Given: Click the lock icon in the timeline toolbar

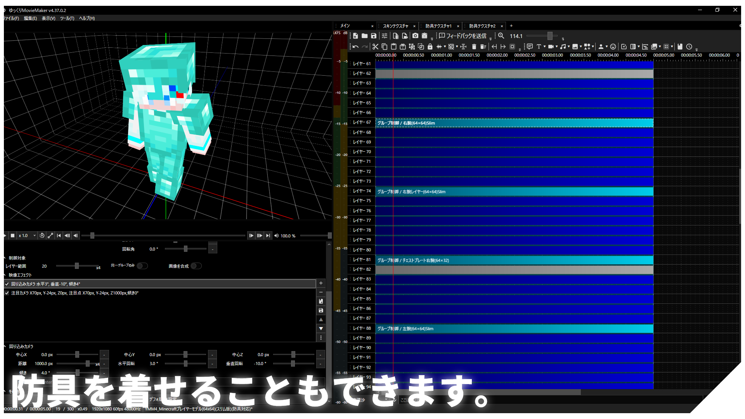Looking at the screenshot, I should coord(430,47).
